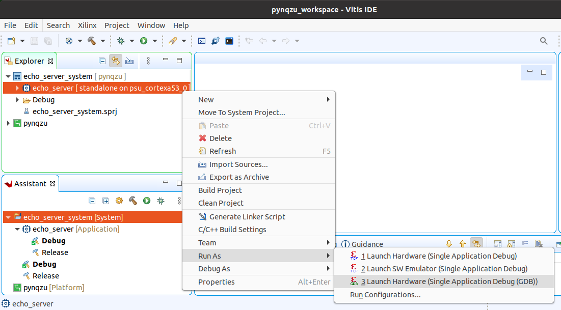
Task: Choose Clean Project in context menu
Action: pyautogui.click(x=259, y=203)
